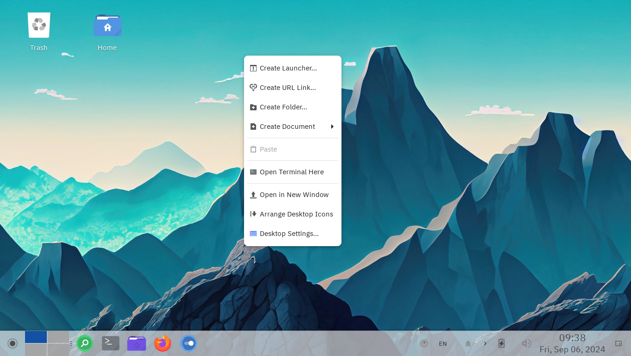Viewport: 631px width, 356px height.
Task: Open the purple file manager icon
Action: pos(136,343)
